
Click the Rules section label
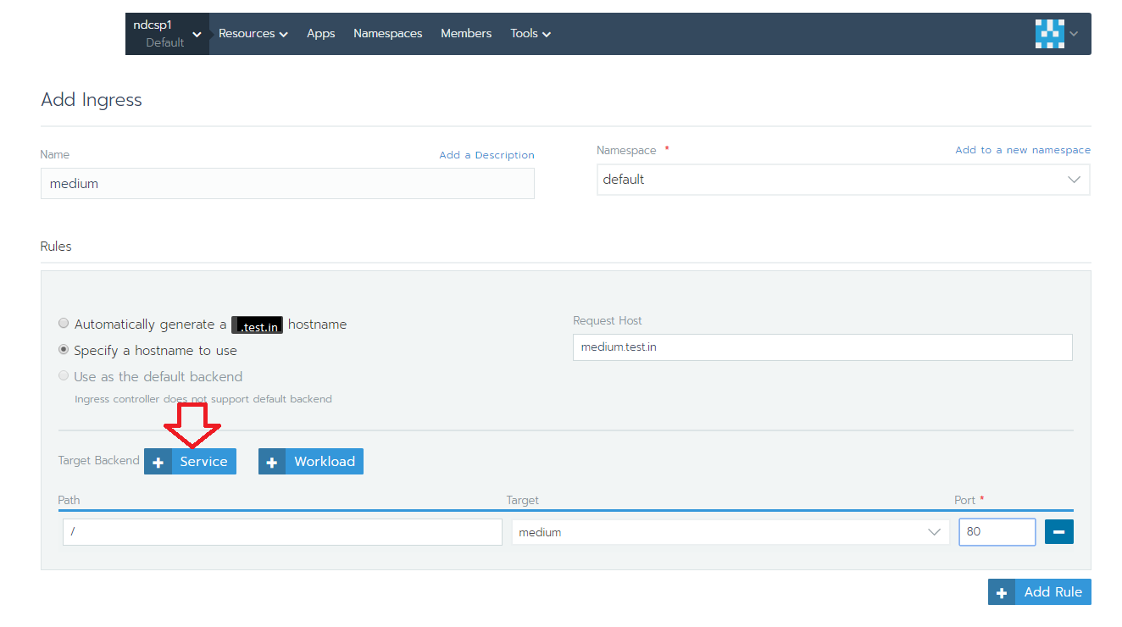56,247
